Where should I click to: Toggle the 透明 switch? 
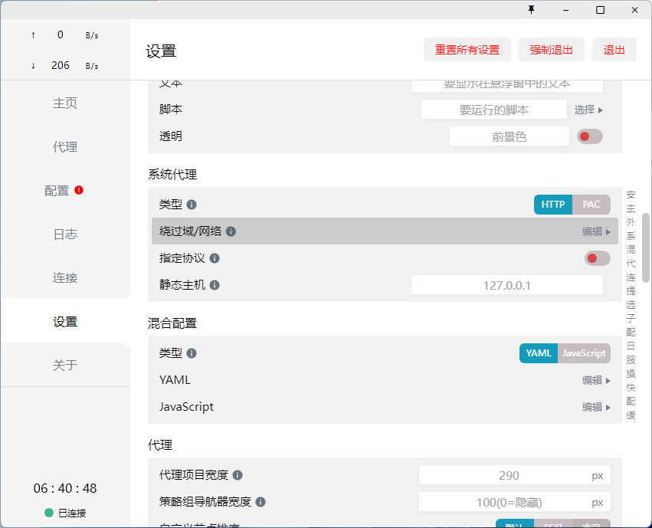(590, 136)
